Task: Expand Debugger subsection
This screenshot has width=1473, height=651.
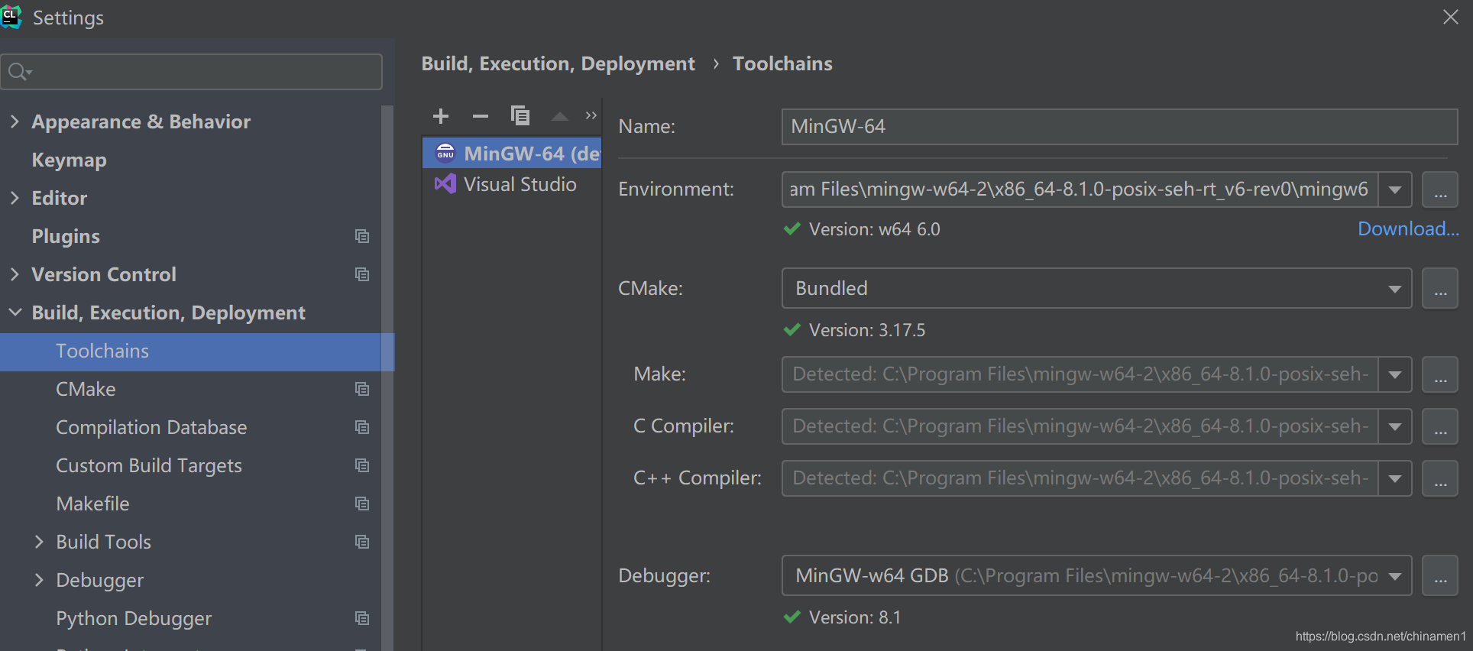Action: 39,580
